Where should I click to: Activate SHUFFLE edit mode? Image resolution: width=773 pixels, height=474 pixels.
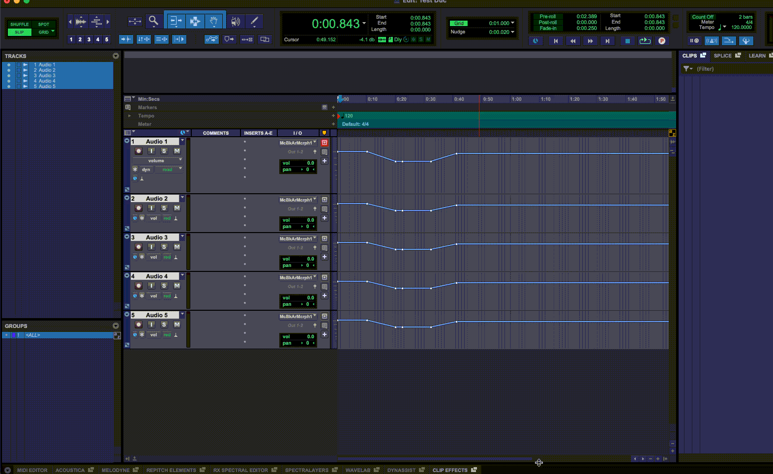[x=20, y=24]
